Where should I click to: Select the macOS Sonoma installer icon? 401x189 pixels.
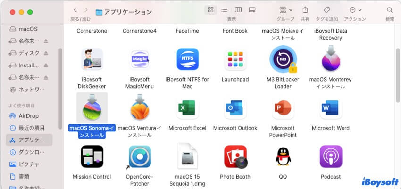coord(92,107)
